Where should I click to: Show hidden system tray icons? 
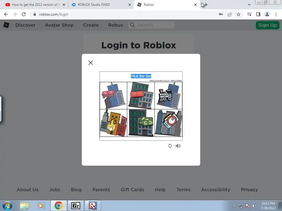coord(234,206)
